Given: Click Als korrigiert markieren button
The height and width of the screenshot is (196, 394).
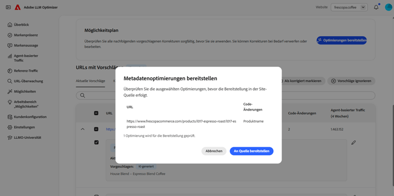Looking at the screenshot, I should 302,81.
